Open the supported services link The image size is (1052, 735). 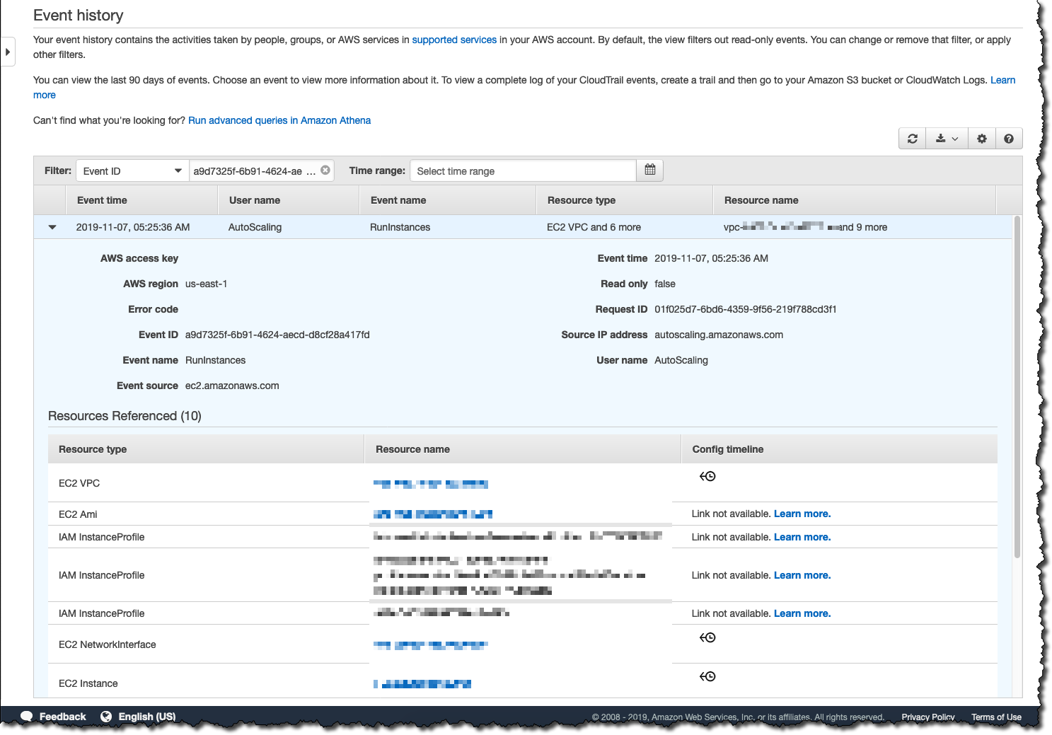click(x=454, y=40)
